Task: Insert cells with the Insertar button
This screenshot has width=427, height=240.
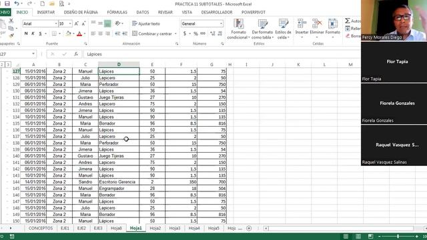Action: [302, 28]
